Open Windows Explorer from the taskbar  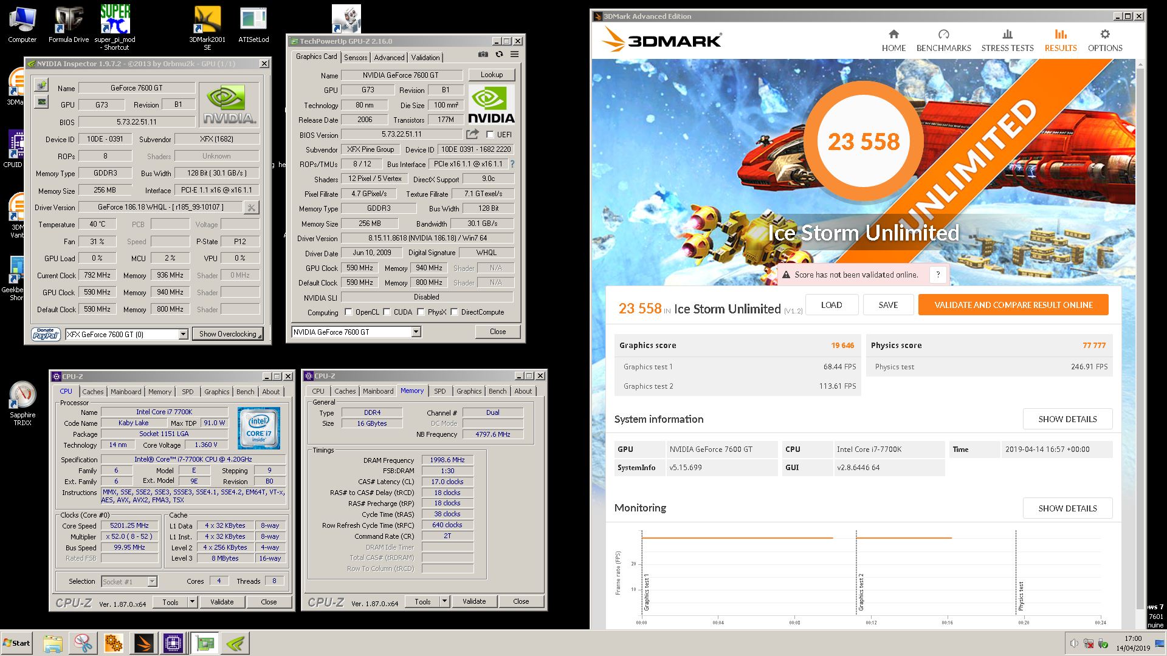53,643
